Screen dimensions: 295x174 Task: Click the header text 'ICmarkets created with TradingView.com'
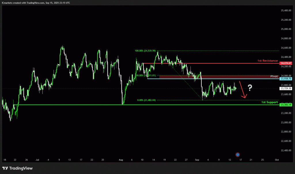[x=23, y=3]
